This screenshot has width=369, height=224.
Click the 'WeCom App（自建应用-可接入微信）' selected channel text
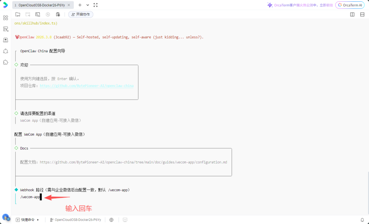(51, 120)
